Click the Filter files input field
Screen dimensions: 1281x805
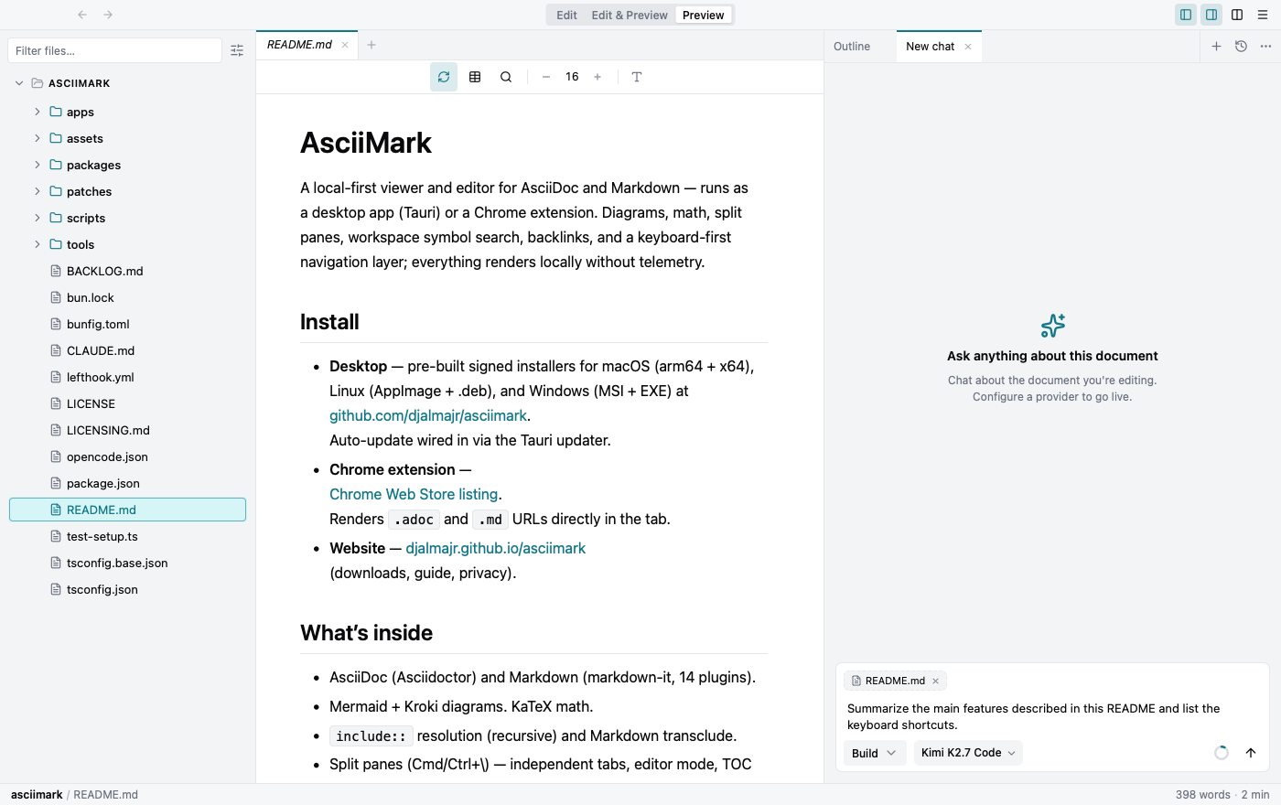pyautogui.click(x=114, y=50)
